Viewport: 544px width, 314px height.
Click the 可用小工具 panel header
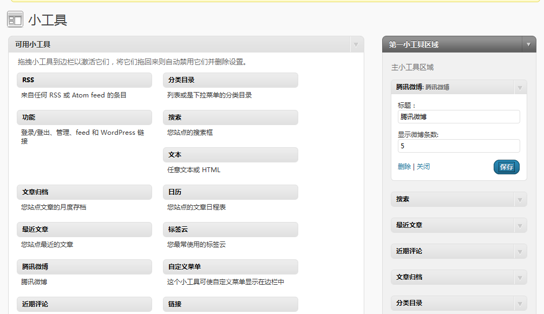[186, 45]
